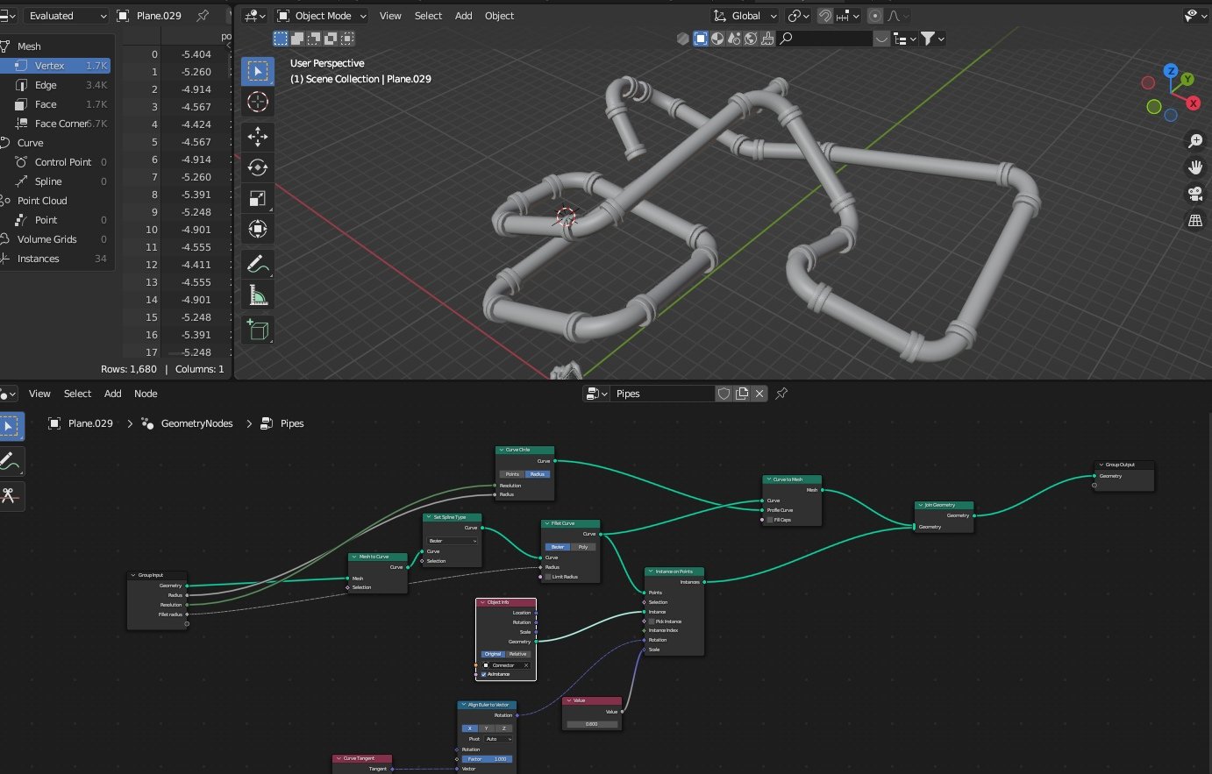This screenshot has height=774, width=1212.
Task: Select the Move tool in the viewport toolbar
Action: pos(258,135)
